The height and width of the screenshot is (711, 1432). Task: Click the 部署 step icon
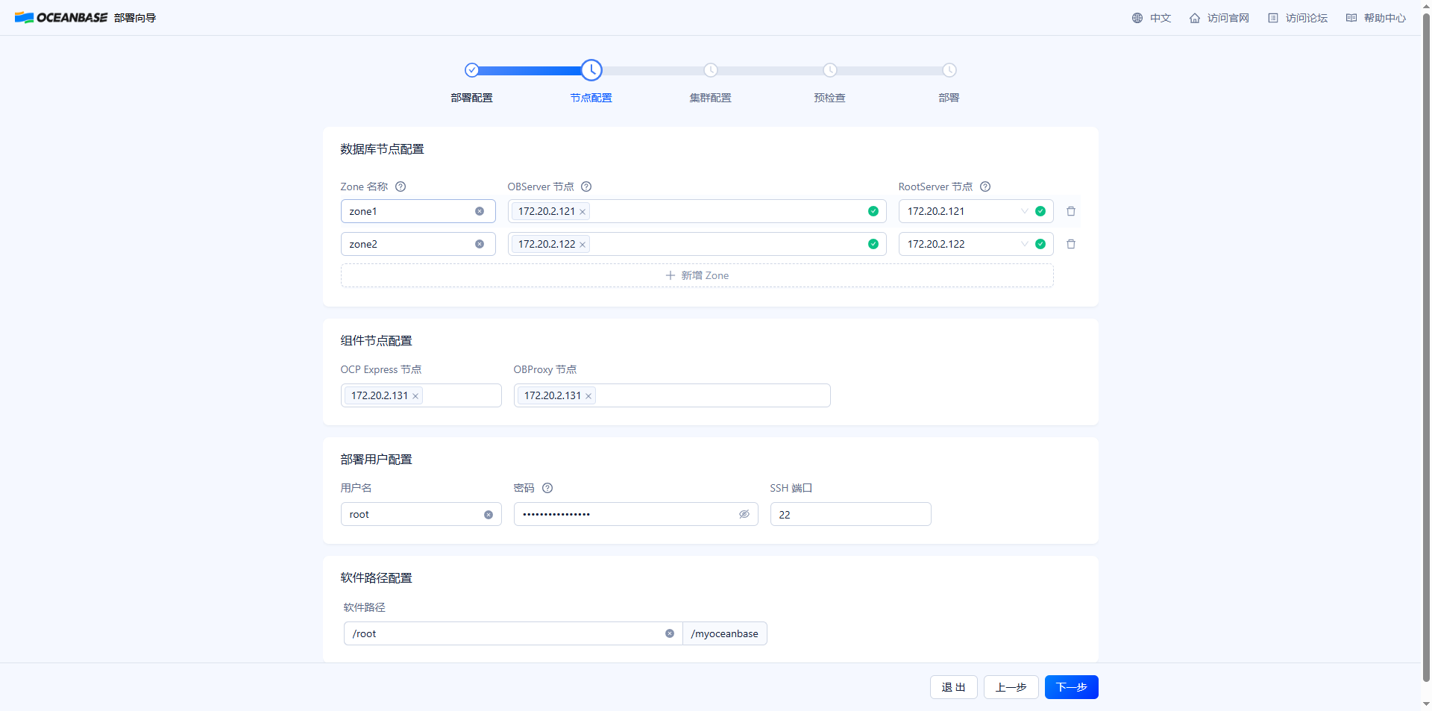[949, 70]
